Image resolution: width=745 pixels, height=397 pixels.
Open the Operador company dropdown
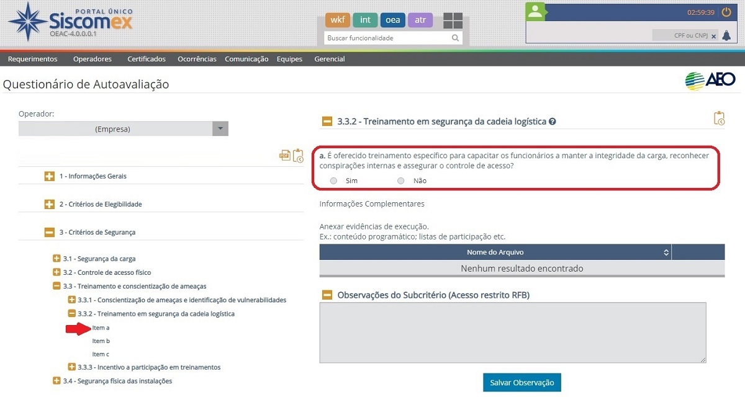(x=220, y=128)
